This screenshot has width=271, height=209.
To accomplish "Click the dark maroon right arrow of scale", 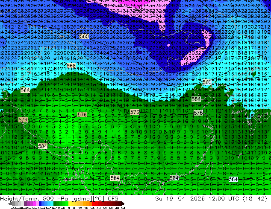I will (123, 203).
